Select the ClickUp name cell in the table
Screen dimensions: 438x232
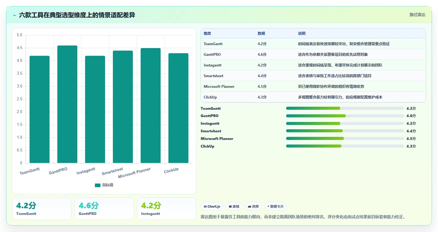coord(210,97)
